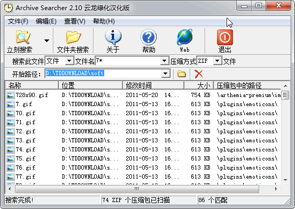
Task: Click the file icon of 74.gif
Action: (x=10, y=150)
